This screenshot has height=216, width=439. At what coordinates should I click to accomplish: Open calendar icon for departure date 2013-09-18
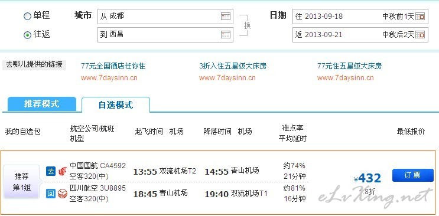click(420, 16)
